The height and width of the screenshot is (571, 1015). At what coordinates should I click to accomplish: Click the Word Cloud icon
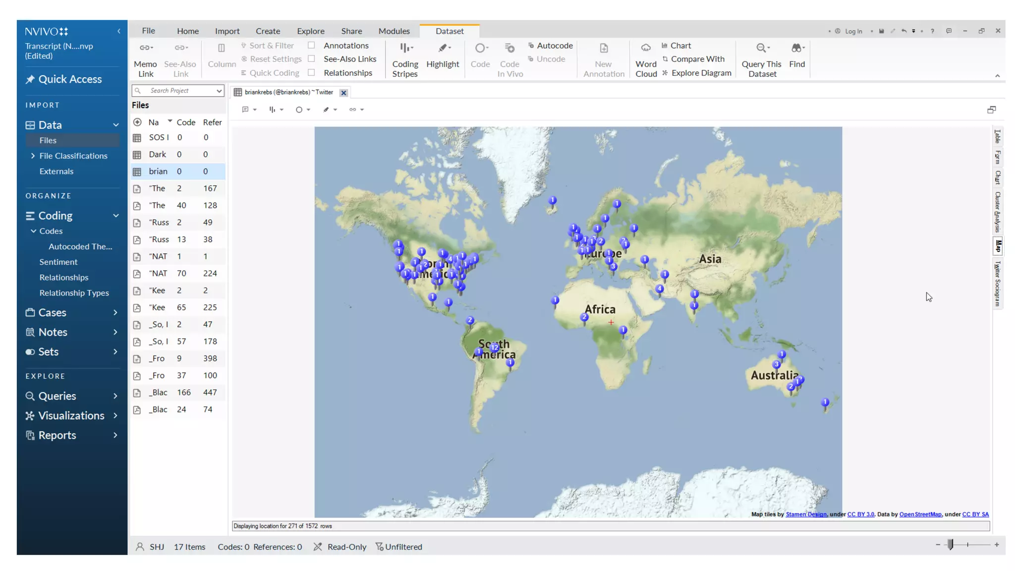pos(645,48)
